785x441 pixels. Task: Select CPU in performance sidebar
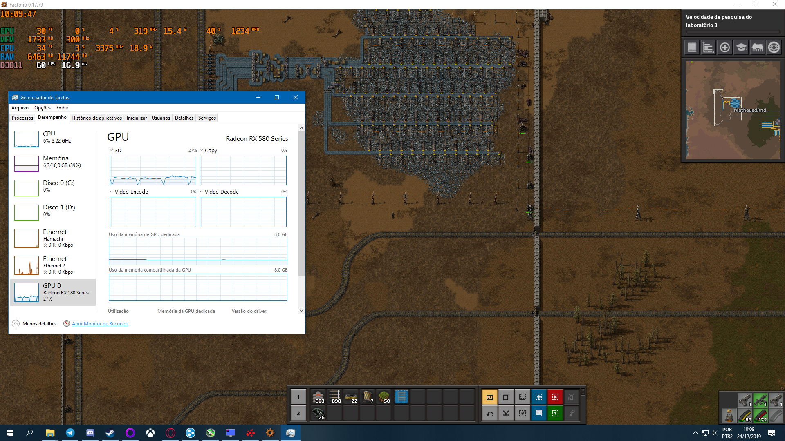click(x=53, y=139)
